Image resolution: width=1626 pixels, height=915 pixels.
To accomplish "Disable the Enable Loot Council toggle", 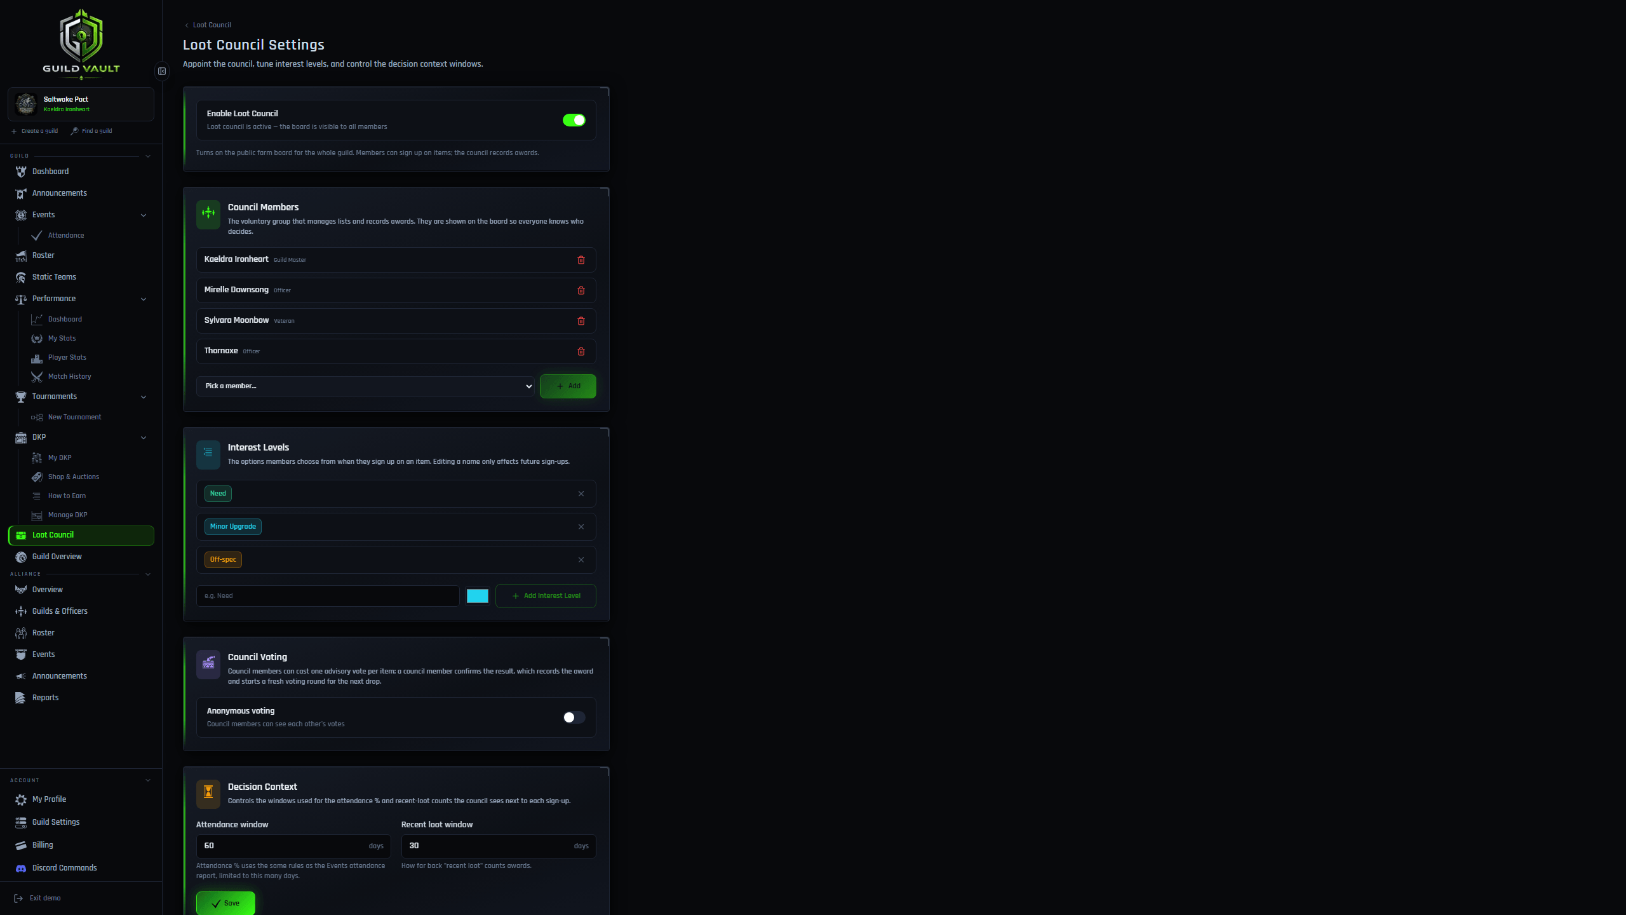I will tap(574, 120).
